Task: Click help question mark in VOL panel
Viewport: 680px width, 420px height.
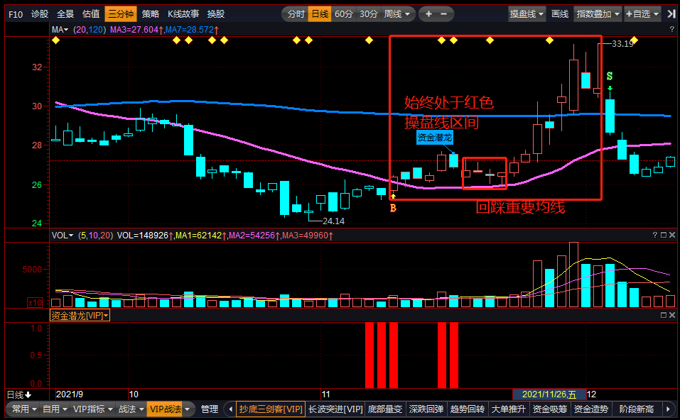Action: click(654, 236)
